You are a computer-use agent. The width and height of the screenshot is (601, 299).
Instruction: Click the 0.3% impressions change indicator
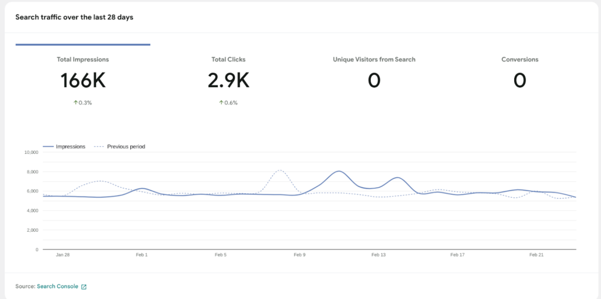tap(85, 103)
